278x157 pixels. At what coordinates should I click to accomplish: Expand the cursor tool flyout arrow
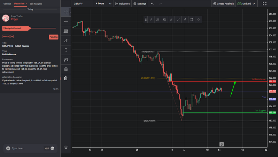point(70,12)
